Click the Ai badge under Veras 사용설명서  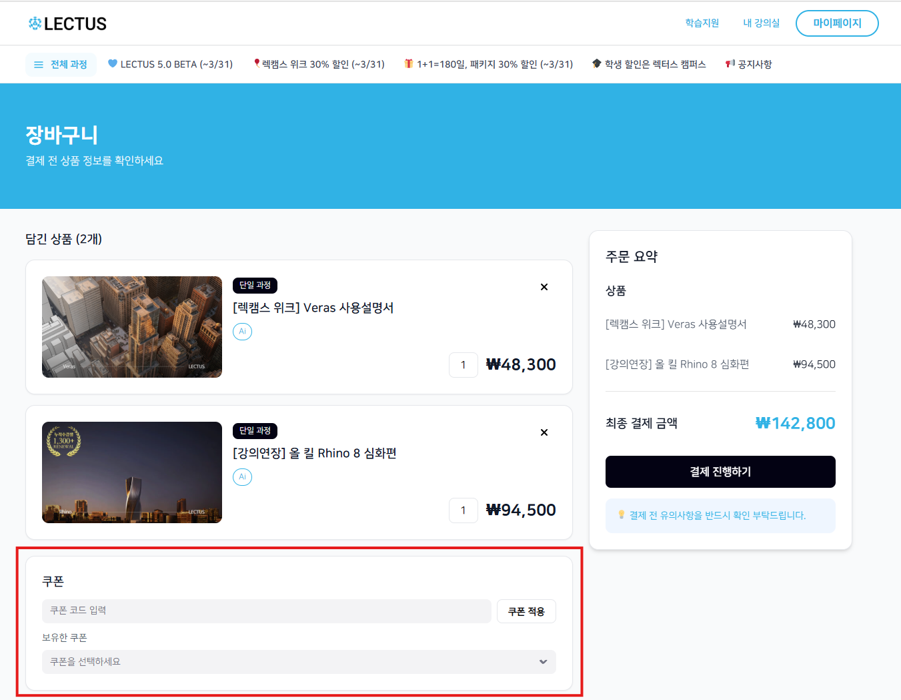pyautogui.click(x=242, y=332)
